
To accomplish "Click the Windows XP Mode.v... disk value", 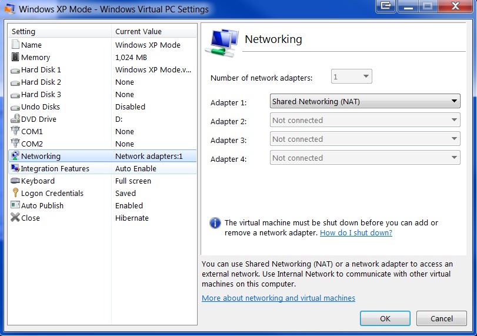I will coord(154,69).
